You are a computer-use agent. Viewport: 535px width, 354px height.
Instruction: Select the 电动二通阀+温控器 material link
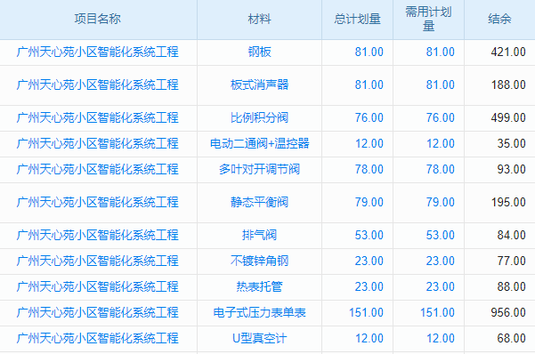[x=259, y=143]
